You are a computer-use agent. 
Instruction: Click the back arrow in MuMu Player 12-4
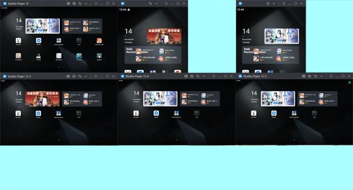point(198,76)
